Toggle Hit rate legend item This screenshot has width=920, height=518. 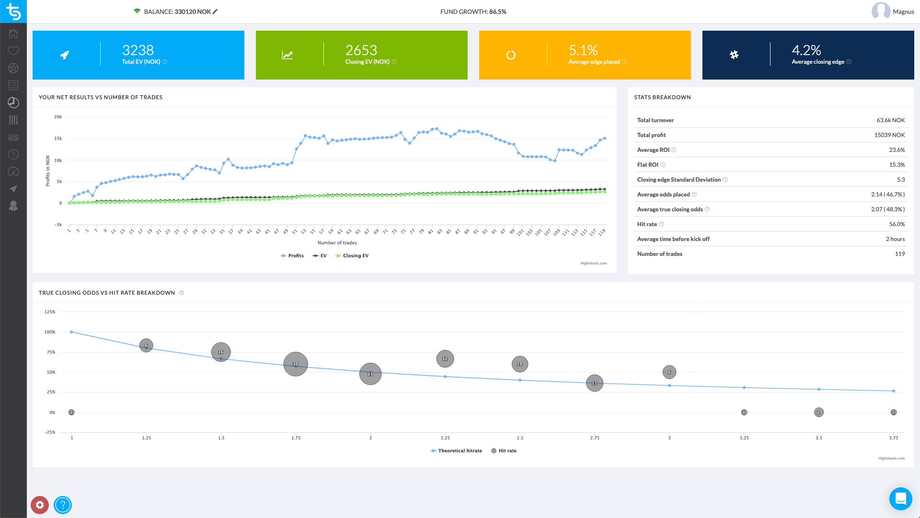[504, 451]
